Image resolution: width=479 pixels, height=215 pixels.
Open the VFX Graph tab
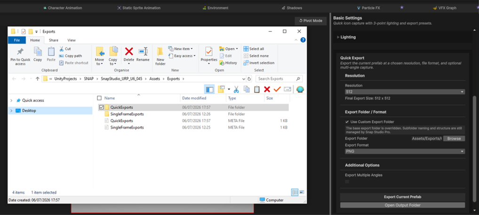pos(445,8)
